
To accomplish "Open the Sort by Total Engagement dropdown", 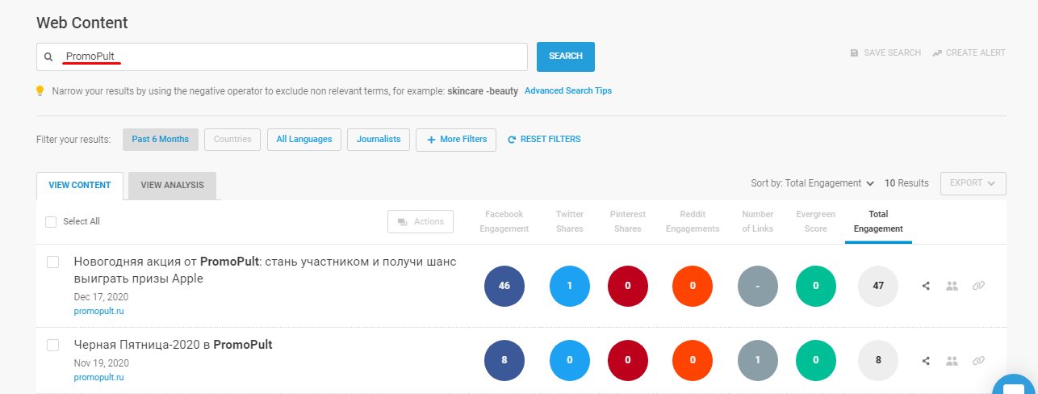I will tap(813, 183).
